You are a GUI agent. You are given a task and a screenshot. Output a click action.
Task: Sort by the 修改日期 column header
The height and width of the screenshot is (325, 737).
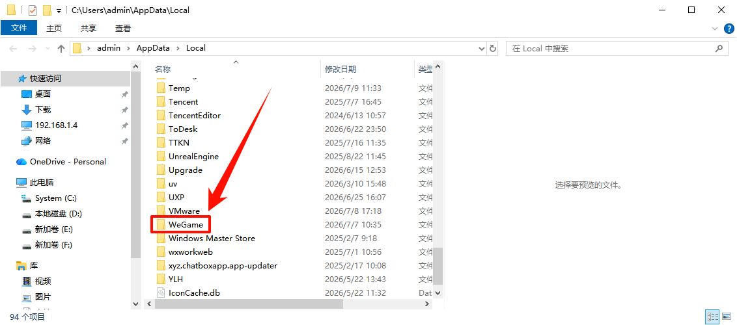click(x=341, y=69)
